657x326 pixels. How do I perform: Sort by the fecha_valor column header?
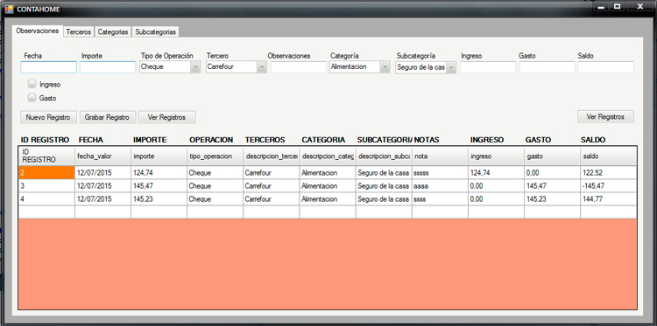(x=102, y=156)
